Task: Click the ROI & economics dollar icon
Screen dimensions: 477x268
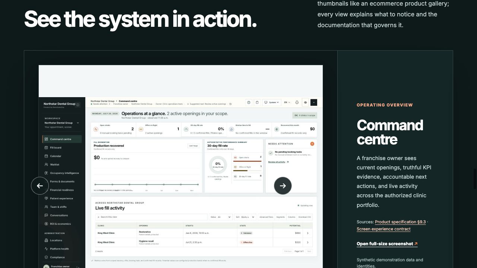Action: [46, 224]
